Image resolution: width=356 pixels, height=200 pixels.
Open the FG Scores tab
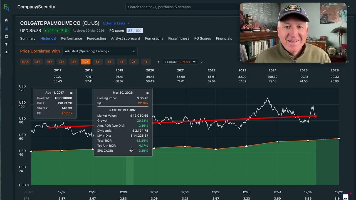pyautogui.click(x=202, y=39)
